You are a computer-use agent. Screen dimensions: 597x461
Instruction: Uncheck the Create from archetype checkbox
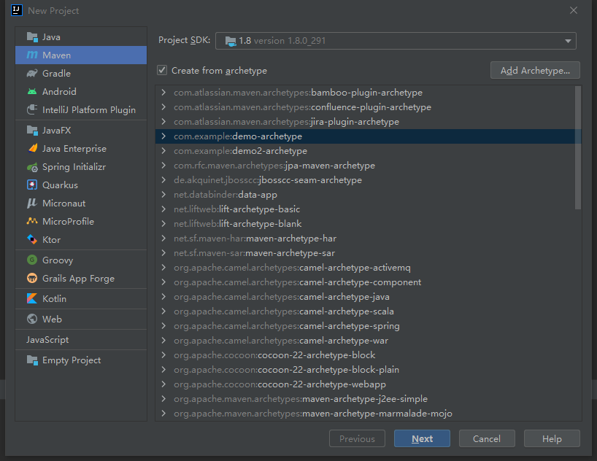coord(162,71)
